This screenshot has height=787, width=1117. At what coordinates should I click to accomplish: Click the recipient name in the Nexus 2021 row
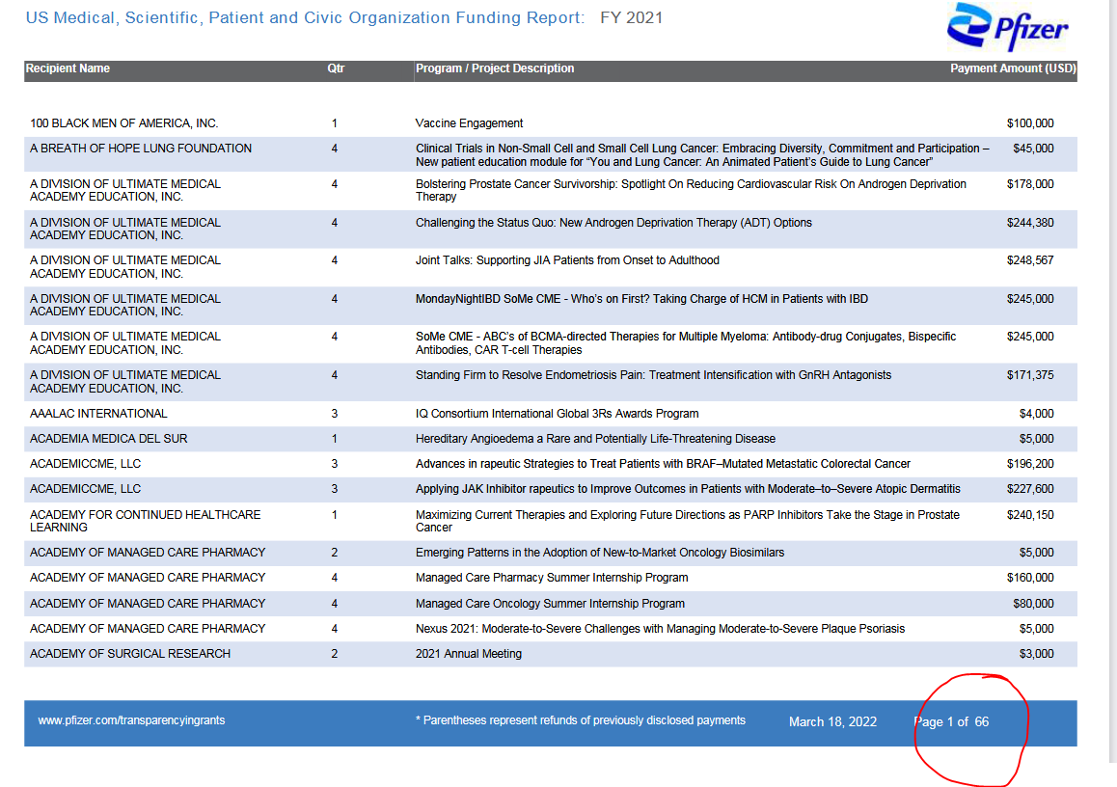point(148,628)
